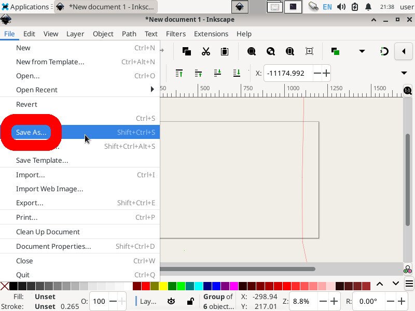
Task: Increase X coordinate with the plus button
Action: 326,73
